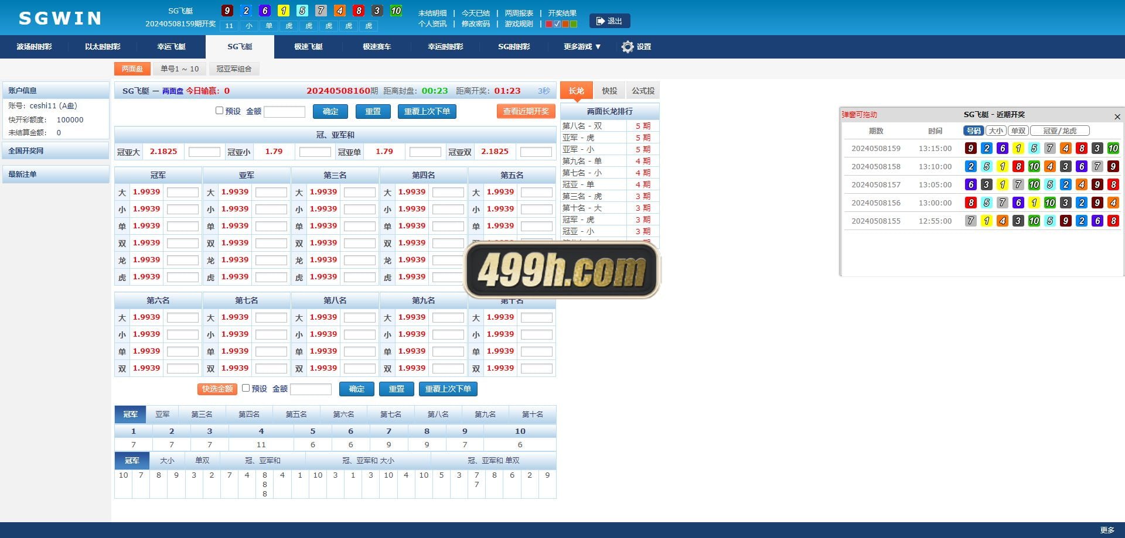
Task: Click the orange header result ball 4
Action: pyautogui.click(x=340, y=11)
